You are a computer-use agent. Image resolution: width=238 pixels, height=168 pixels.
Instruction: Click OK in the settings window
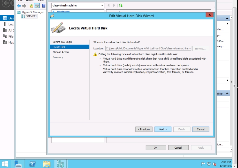pyautogui.click(x=156, y=148)
